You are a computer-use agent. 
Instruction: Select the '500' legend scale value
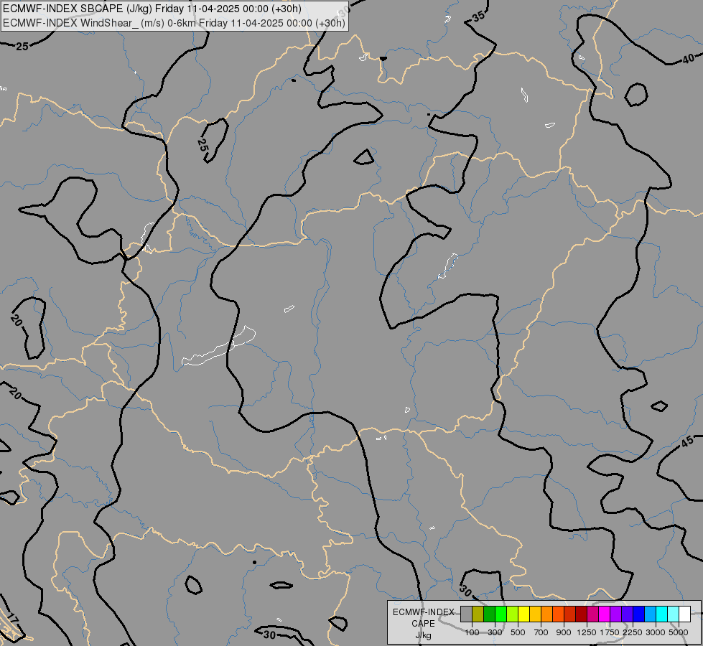tap(518, 632)
